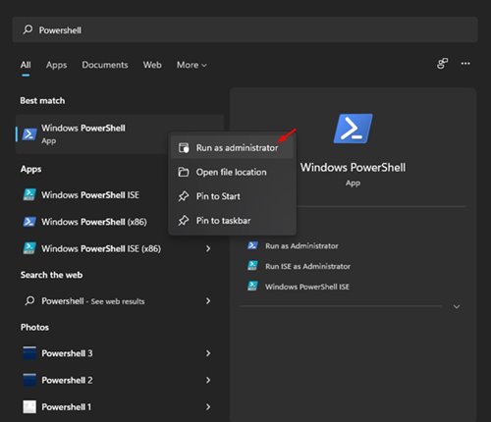Viewport: 491px width, 422px height.
Task: Click the large PowerShell logo in preview pane
Action: click(x=353, y=129)
